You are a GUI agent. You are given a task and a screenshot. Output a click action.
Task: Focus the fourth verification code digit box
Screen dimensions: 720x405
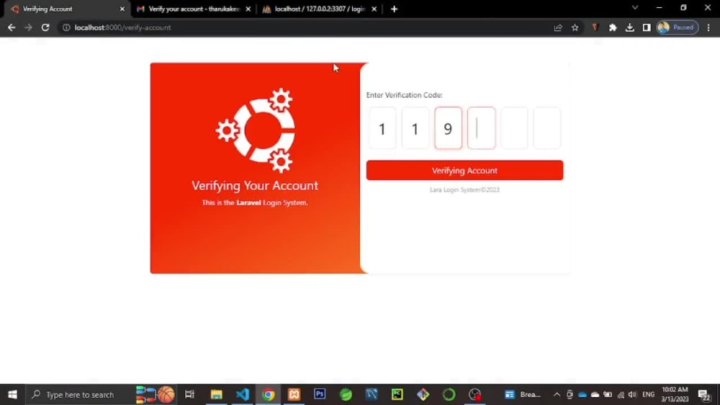(481, 129)
